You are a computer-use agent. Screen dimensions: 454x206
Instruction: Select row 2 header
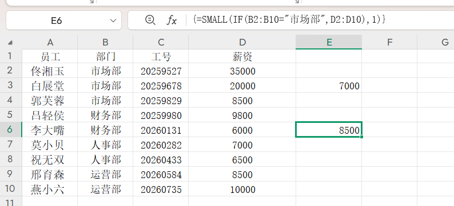(11, 71)
